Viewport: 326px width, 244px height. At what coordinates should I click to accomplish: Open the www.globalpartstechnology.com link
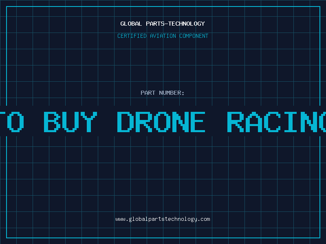pos(163,219)
